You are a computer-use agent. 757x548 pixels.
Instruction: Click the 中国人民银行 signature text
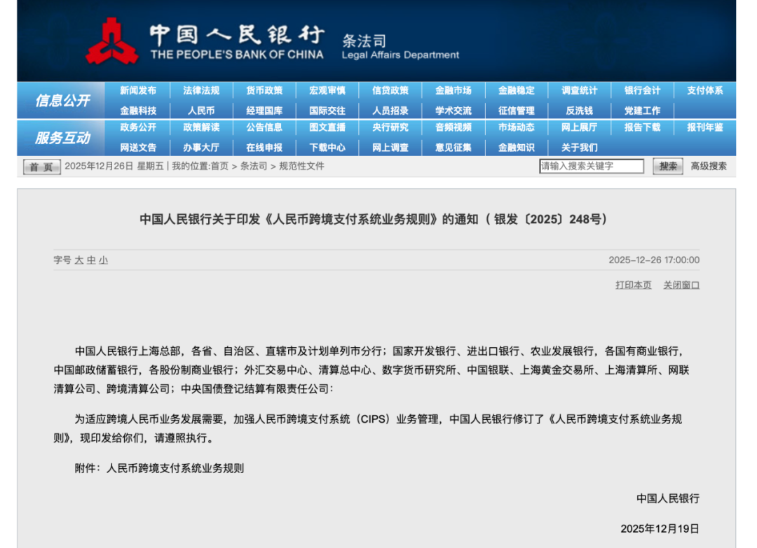(668, 499)
